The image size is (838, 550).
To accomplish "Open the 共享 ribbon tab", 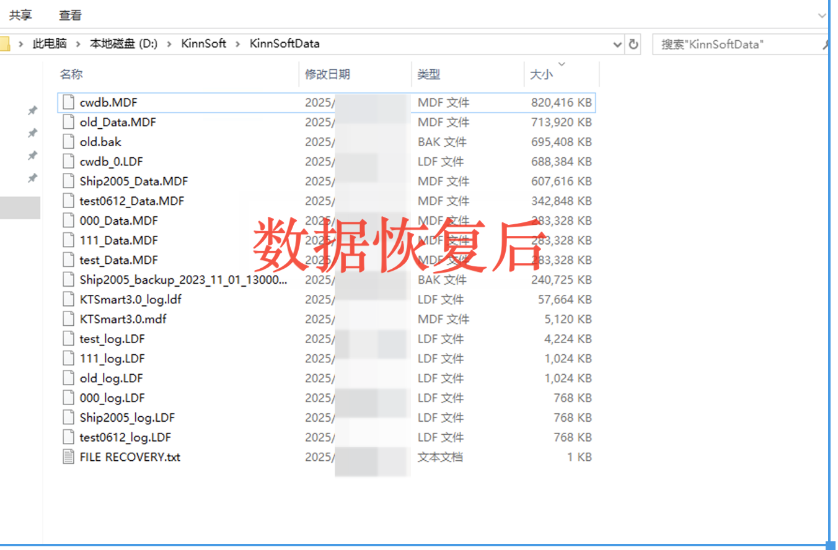I will coord(20,15).
